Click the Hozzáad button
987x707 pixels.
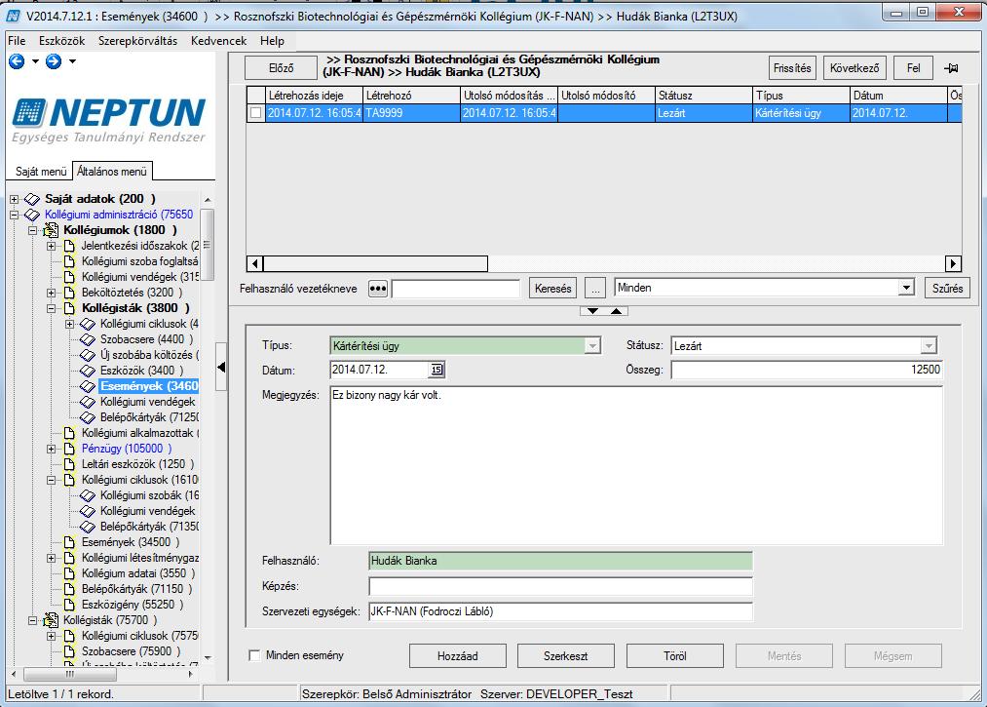click(x=458, y=656)
